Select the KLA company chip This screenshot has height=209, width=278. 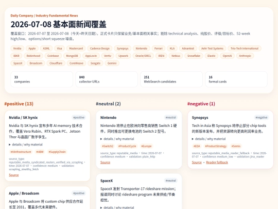[172, 49]
